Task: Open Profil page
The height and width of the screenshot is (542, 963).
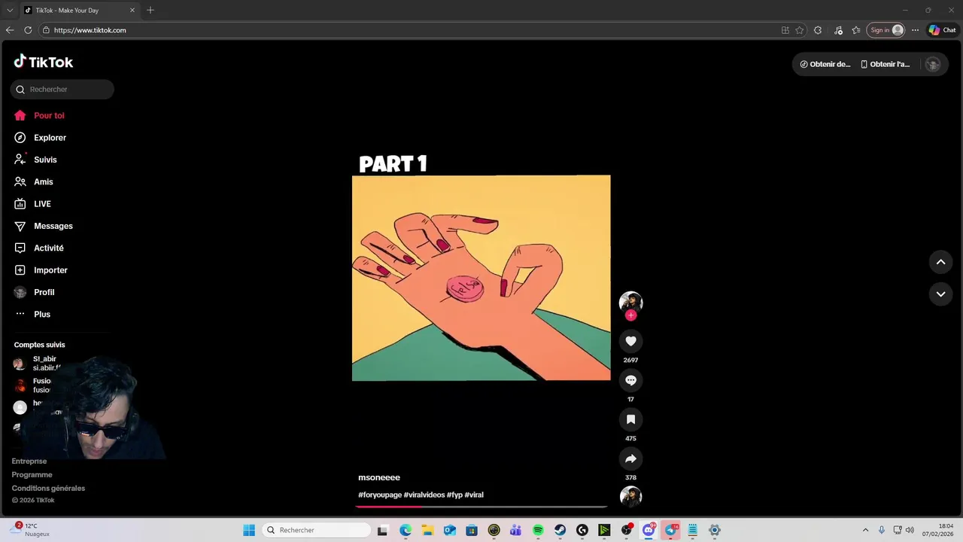Action: 35,292
